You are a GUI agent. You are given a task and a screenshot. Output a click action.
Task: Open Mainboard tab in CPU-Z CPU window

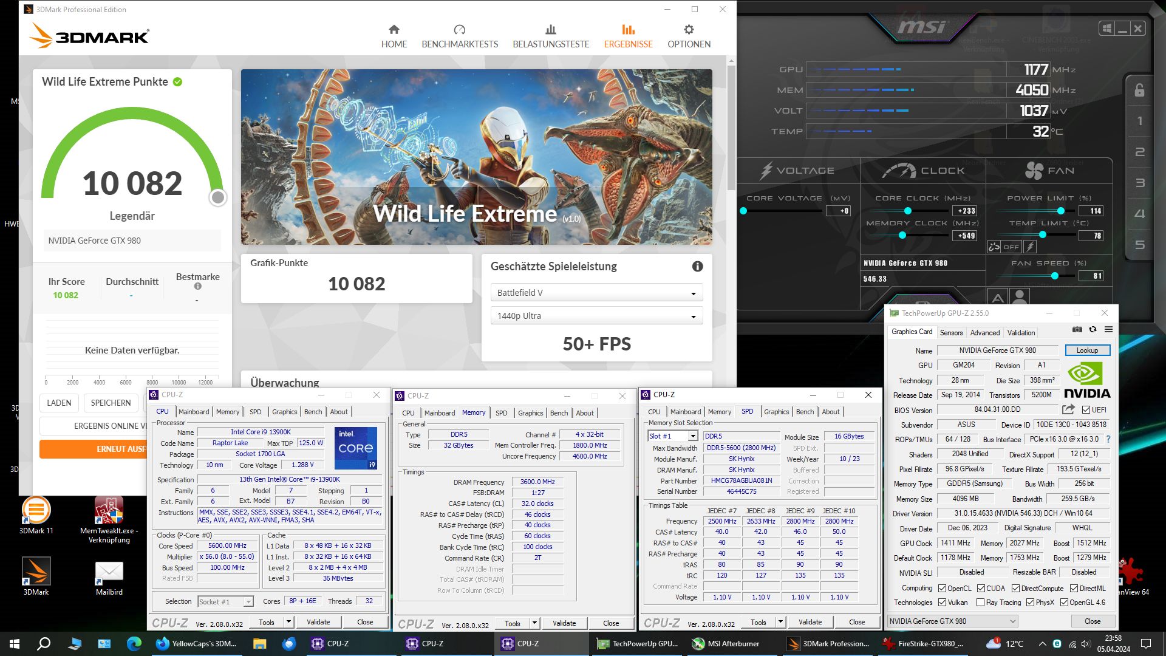pos(193,412)
